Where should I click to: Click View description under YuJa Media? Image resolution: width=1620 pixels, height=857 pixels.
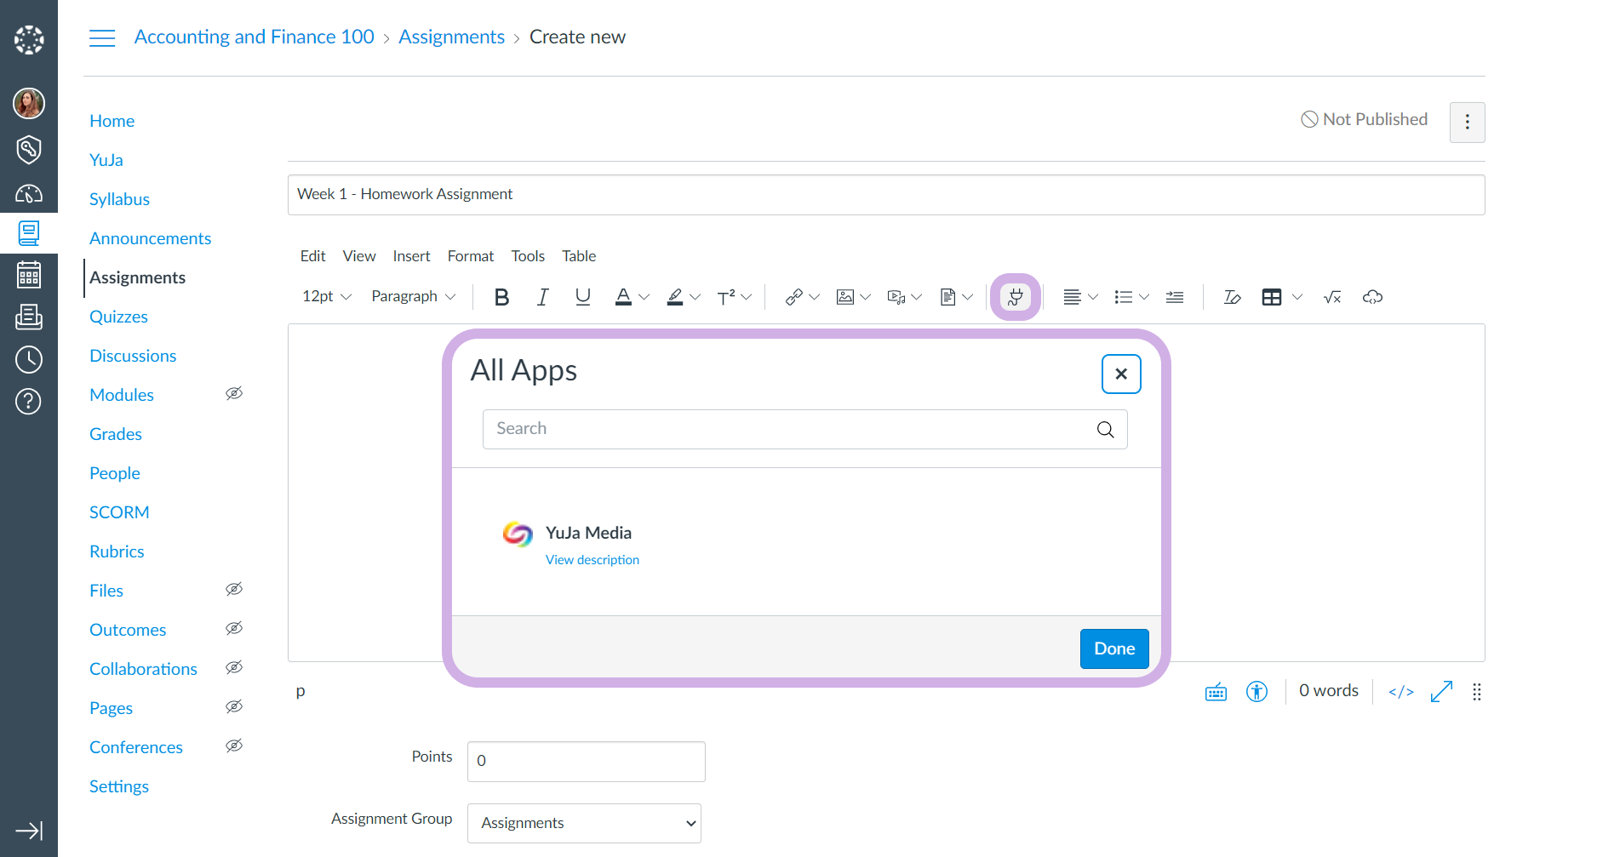(x=592, y=560)
